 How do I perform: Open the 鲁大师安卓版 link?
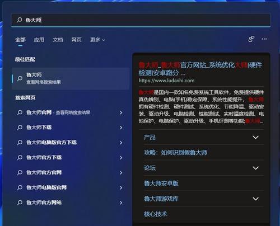tap(161, 183)
